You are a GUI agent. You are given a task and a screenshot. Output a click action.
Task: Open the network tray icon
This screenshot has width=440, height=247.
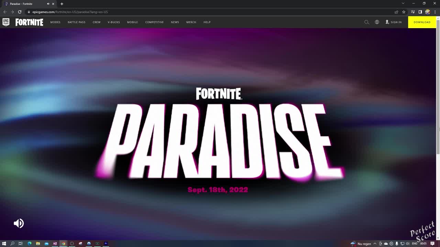click(x=402, y=244)
